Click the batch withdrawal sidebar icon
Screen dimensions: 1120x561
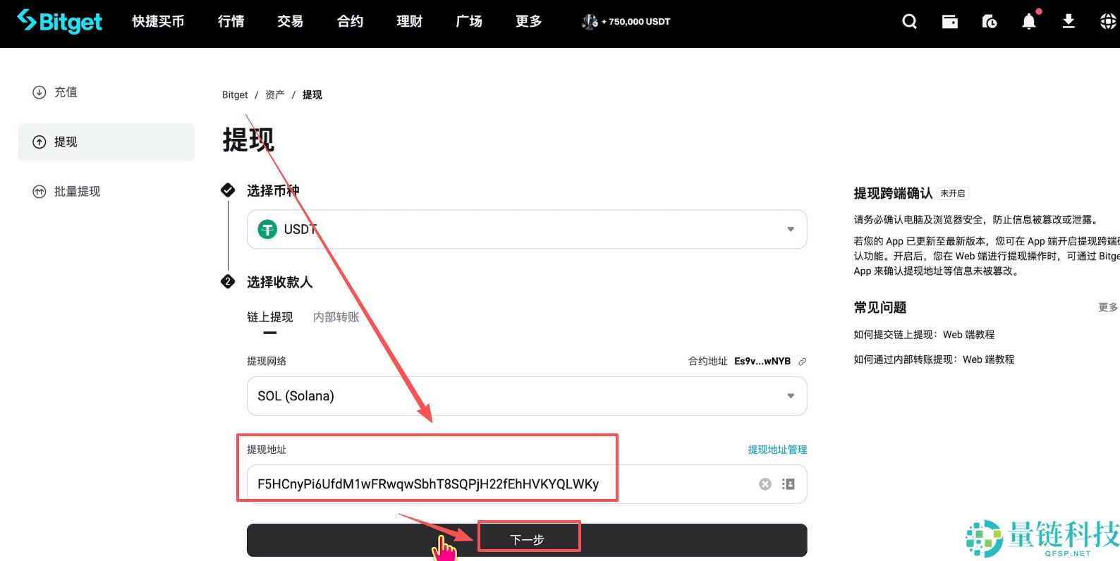39,192
